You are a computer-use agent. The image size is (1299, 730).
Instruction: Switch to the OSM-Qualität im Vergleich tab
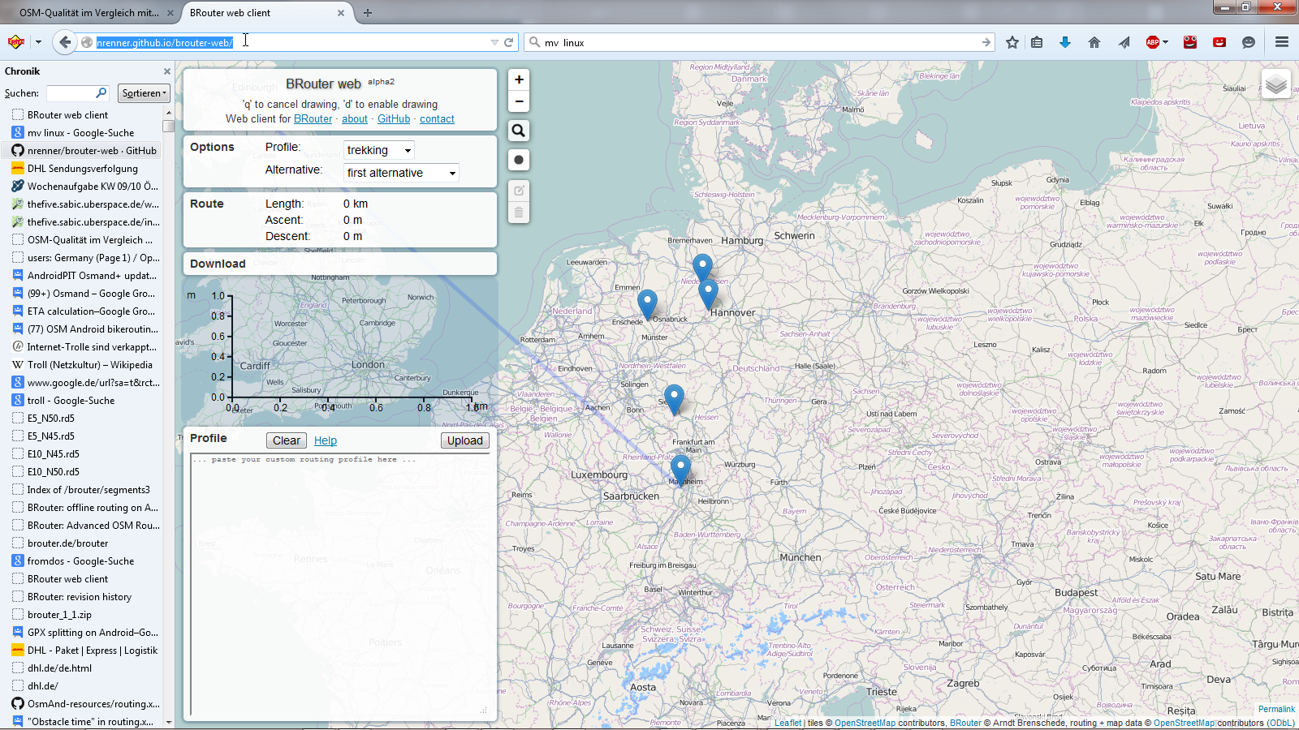tap(89, 13)
